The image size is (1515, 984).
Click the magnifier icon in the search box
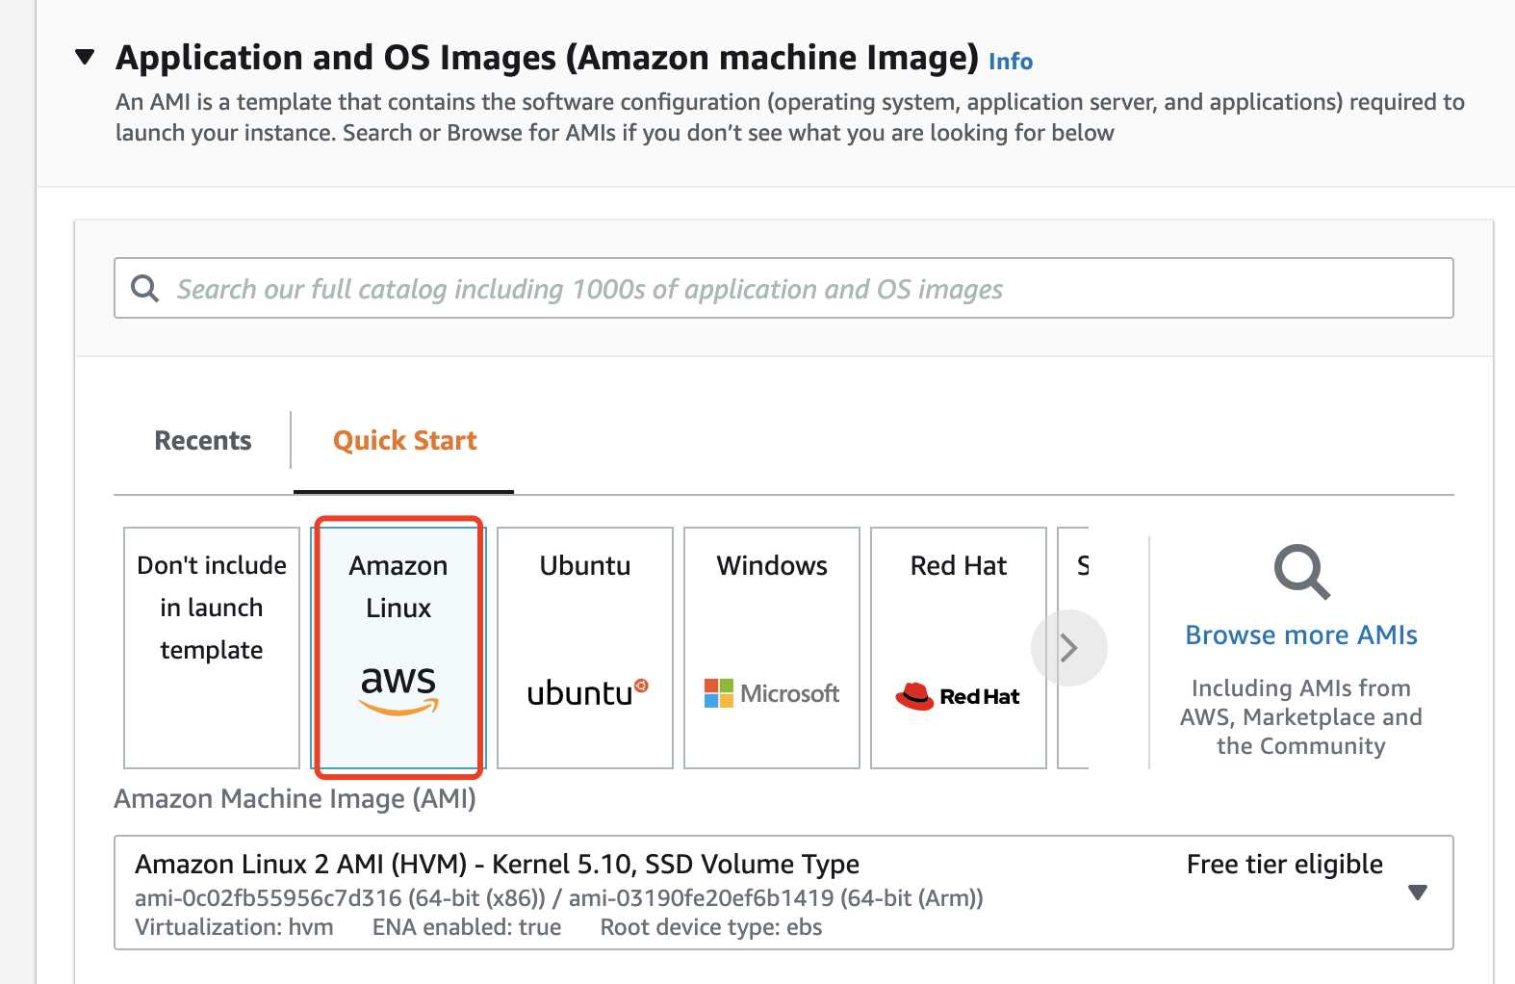[145, 288]
